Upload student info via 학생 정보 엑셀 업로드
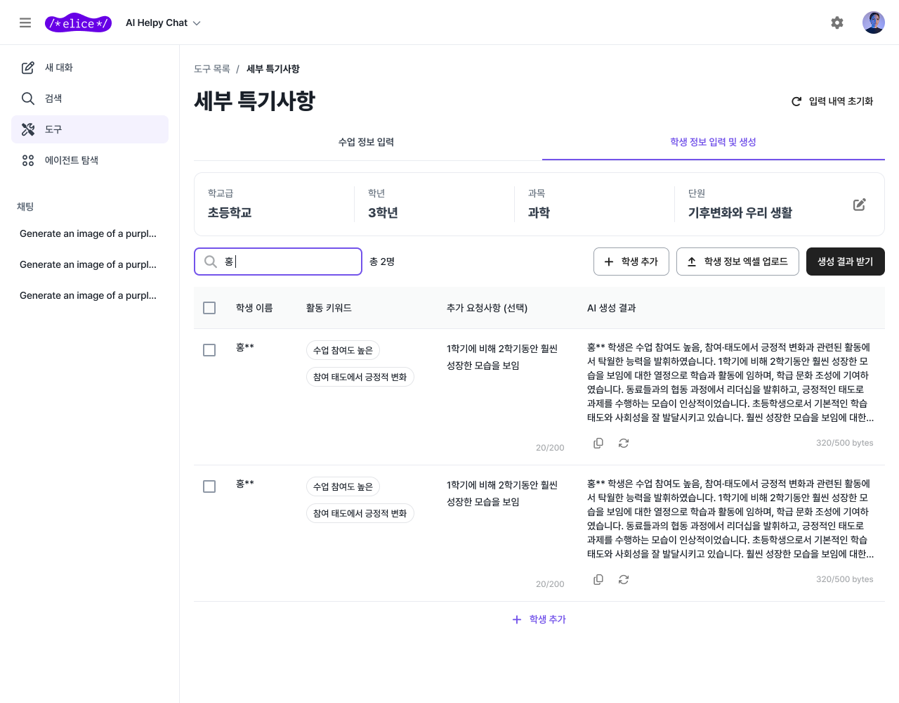The image size is (899, 703). [x=737, y=261]
